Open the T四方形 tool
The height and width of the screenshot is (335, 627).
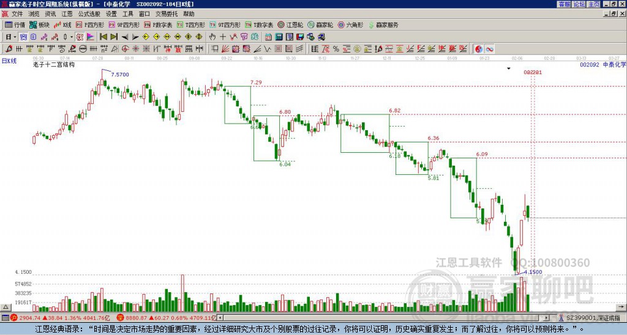pyautogui.click(x=191, y=24)
